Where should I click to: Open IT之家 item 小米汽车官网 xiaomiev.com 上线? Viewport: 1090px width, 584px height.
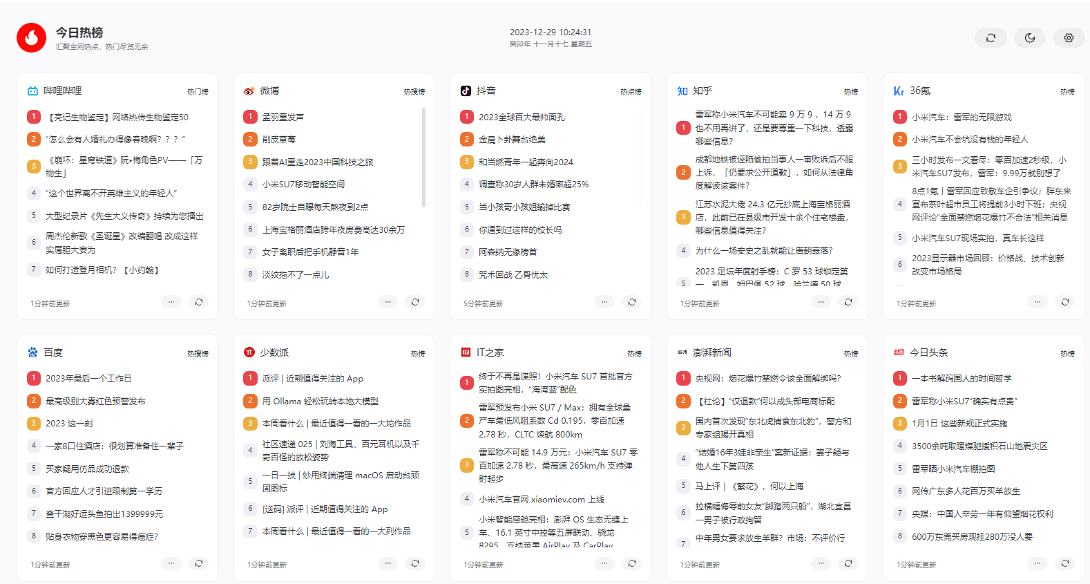pyautogui.click(x=542, y=500)
